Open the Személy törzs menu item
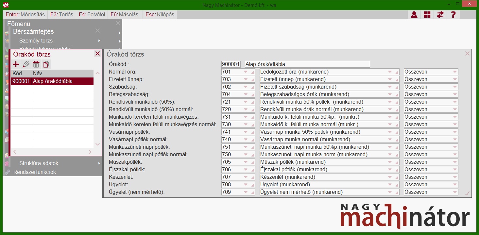Screen dimensions: 479x235 pyautogui.click(x=36, y=41)
